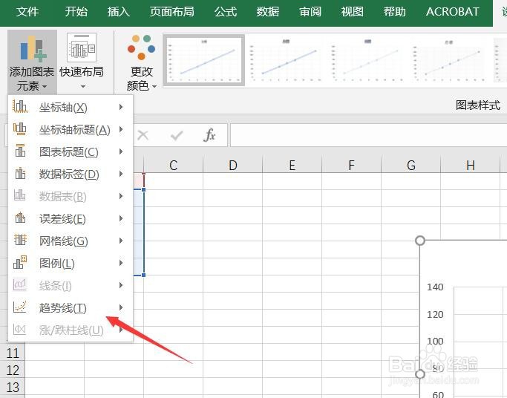The width and height of the screenshot is (507, 398).
Task: Click the 涨/跌柱线 menu icon
Action: click(x=20, y=330)
